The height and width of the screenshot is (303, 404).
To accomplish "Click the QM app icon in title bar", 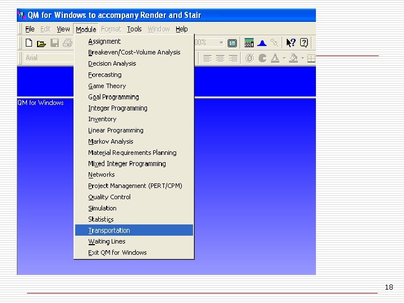I will coord(22,15).
